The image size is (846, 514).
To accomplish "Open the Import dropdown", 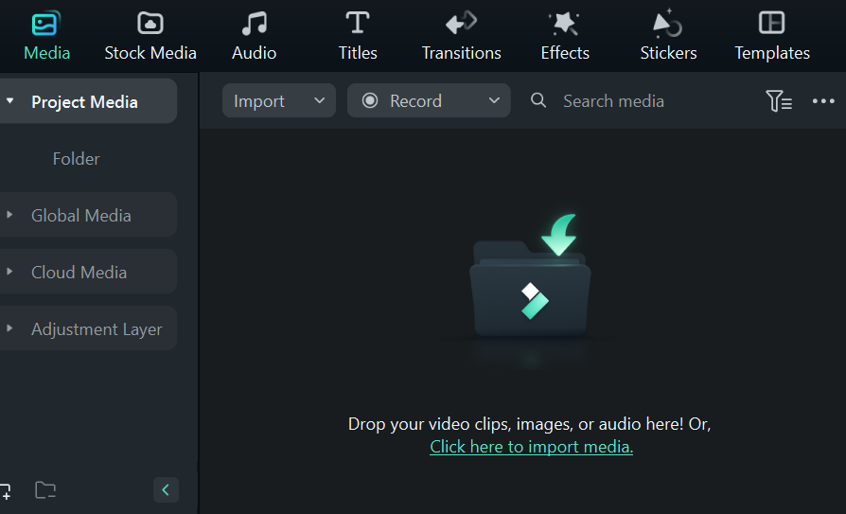I will pyautogui.click(x=279, y=101).
